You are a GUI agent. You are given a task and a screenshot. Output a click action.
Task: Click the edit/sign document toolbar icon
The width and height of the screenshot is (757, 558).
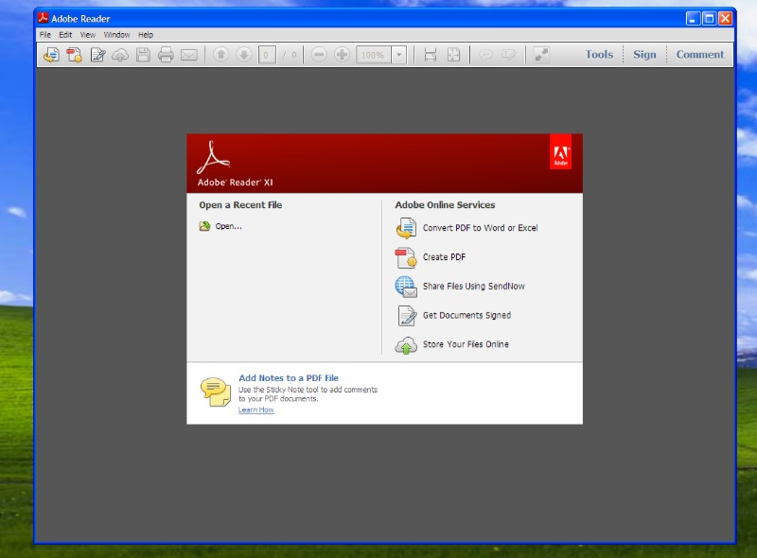click(97, 55)
